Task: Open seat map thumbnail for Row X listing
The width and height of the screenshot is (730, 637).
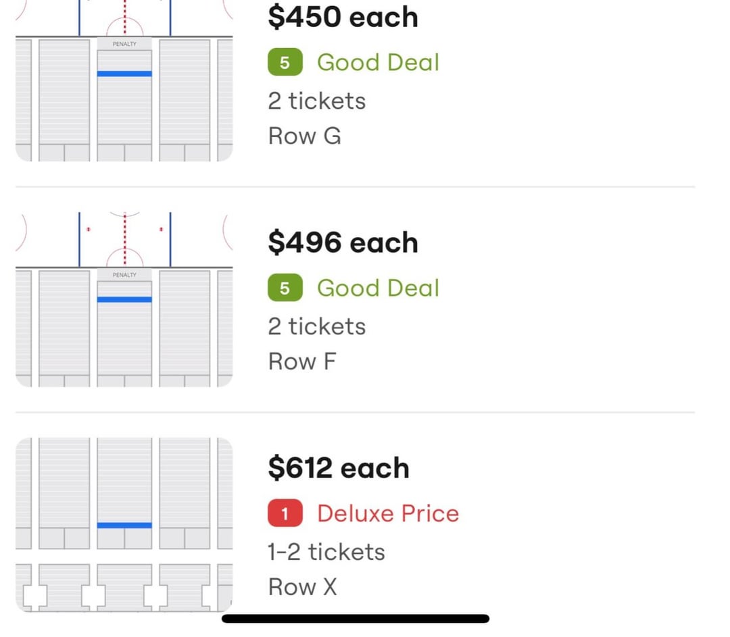Action: coord(124,524)
